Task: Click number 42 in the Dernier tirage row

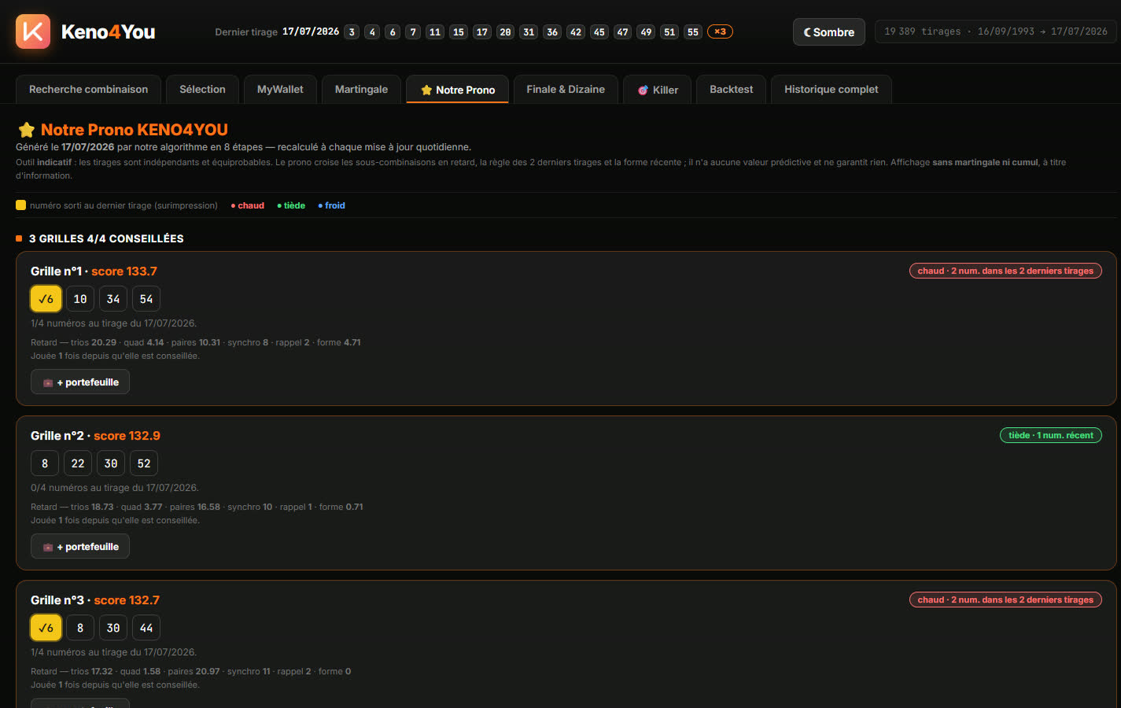Action: point(576,32)
